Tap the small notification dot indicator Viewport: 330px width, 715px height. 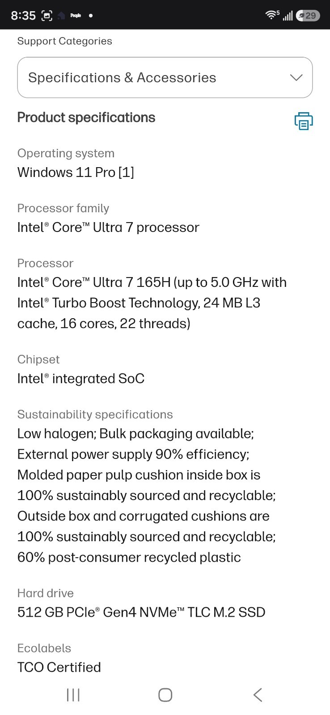point(91,16)
